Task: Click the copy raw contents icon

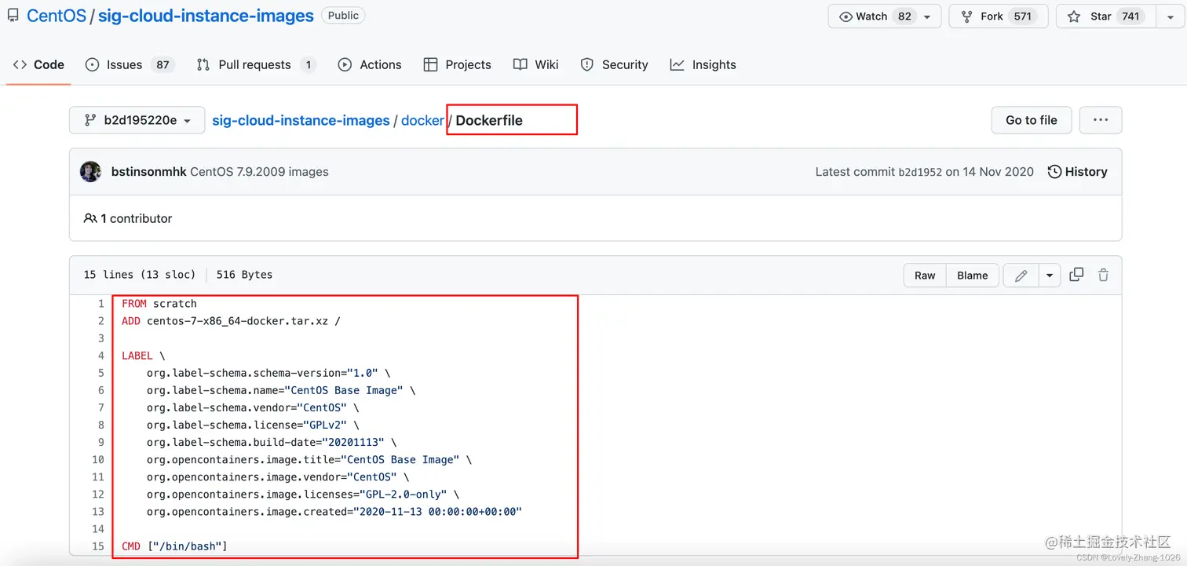Action: 1076,275
